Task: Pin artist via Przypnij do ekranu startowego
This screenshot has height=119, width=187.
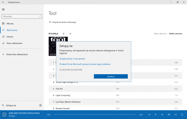Action: 62,22
